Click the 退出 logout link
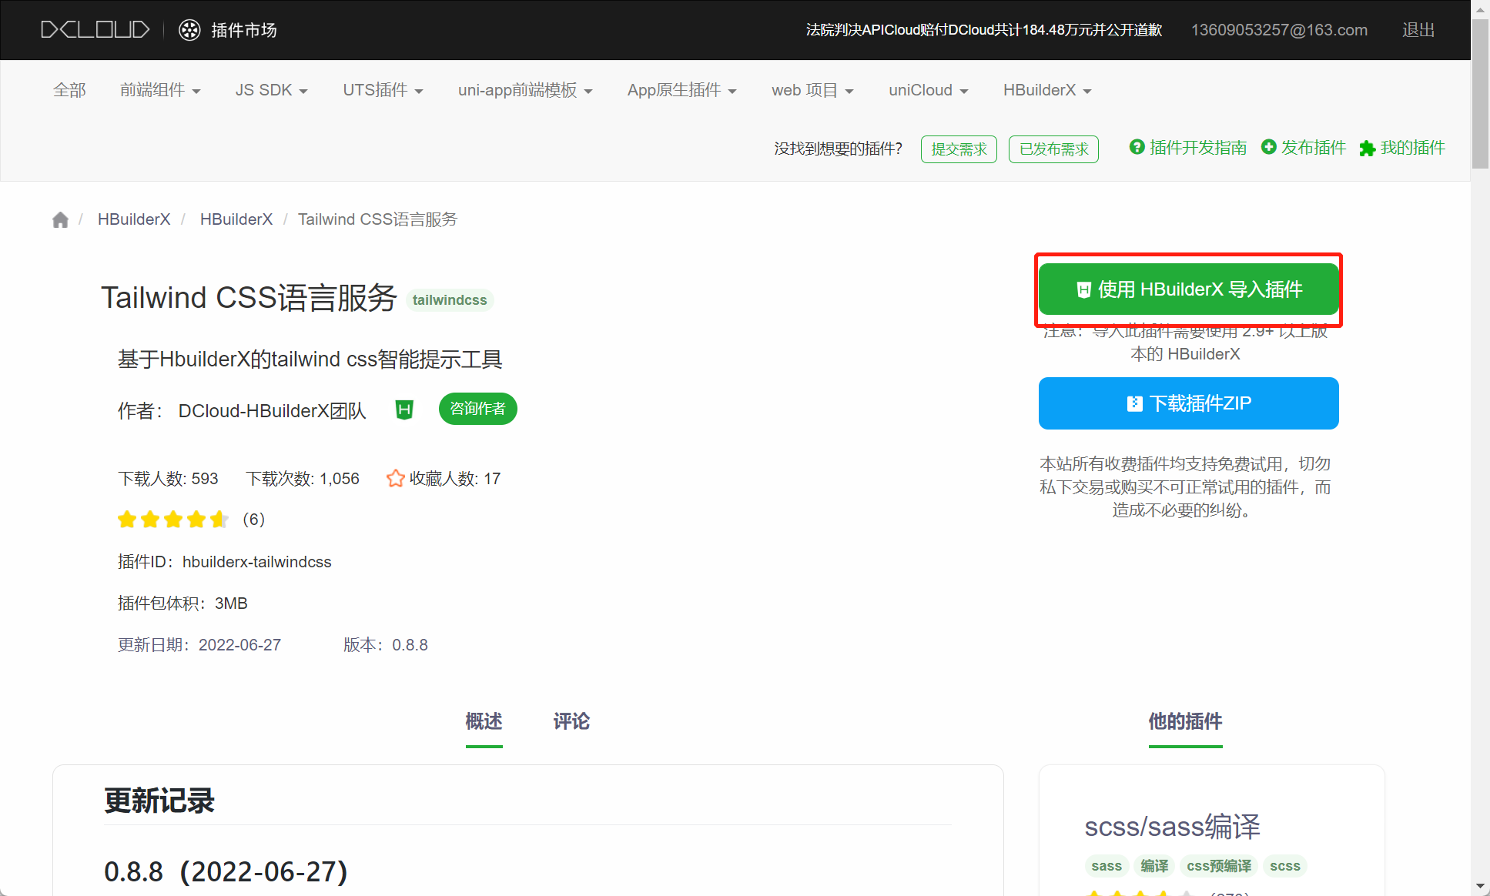 pos(1418,30)
